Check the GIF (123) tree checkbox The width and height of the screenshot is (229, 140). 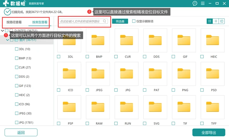tap(17, 86)
